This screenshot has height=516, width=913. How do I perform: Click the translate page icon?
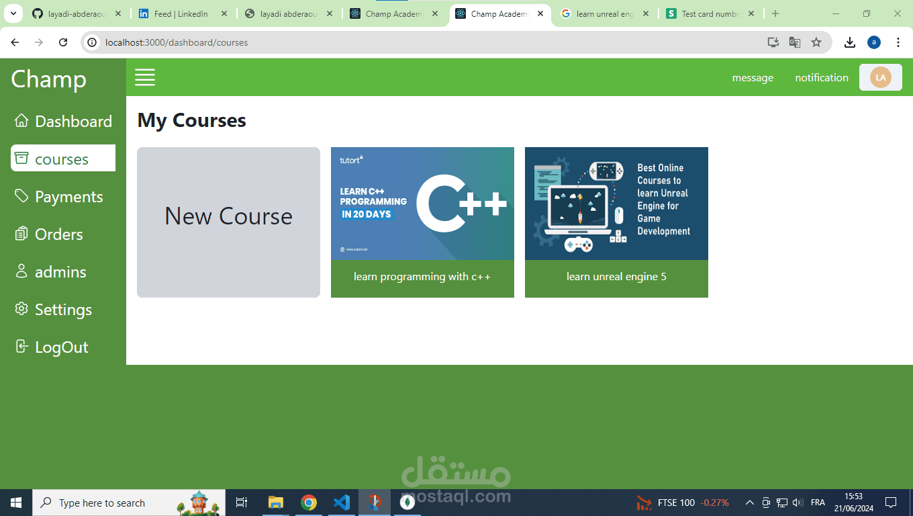pyautogui.click(x=795, y=42)
